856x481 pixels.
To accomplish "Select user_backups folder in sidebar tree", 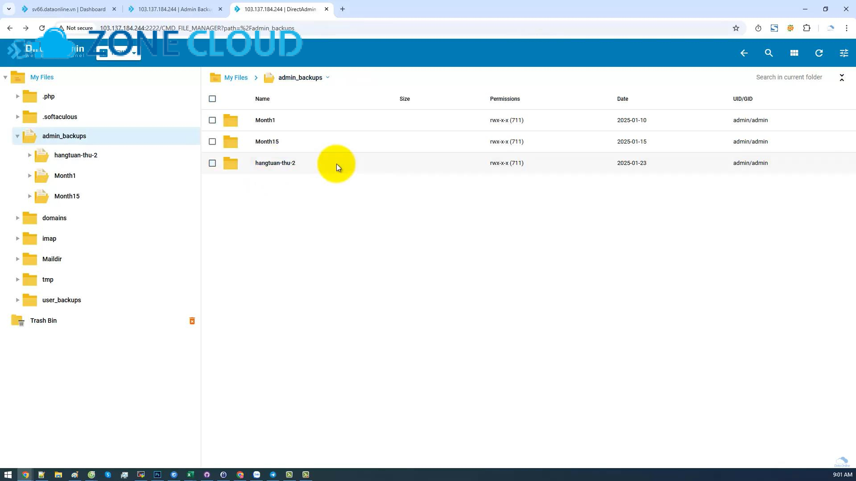I will click(x=62, y=300).
